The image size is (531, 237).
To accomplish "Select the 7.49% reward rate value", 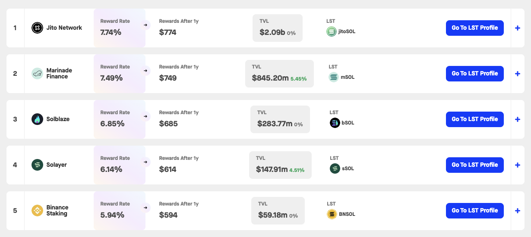I will coord(111,78).
